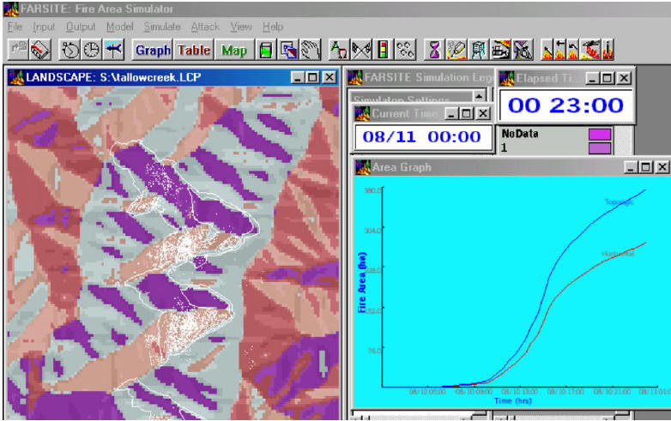Open the Model menu
Screen dimensions: 671x421
[120, 27]
